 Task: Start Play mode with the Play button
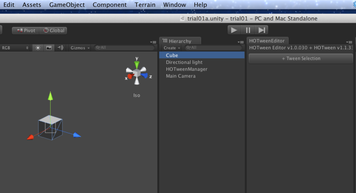tap(234, 30)
